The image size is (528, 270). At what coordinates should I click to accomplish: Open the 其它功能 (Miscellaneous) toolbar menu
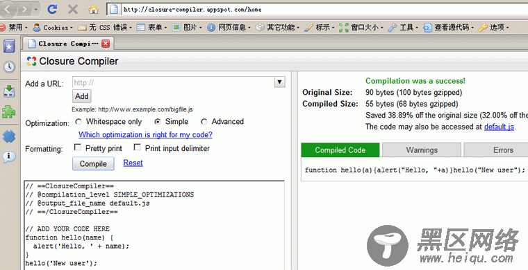coord(277,28)
